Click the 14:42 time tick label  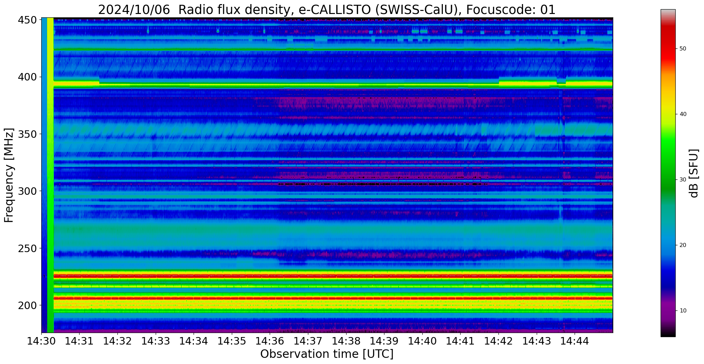point(498,341)
